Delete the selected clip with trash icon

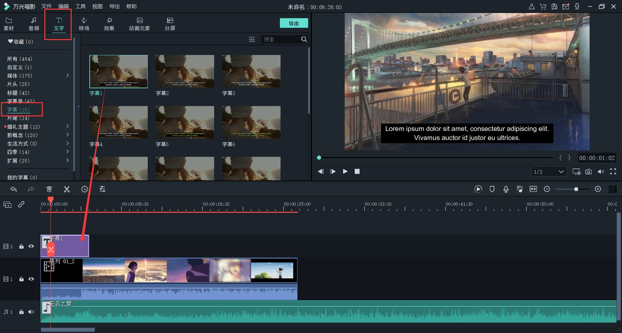(49, 189)
